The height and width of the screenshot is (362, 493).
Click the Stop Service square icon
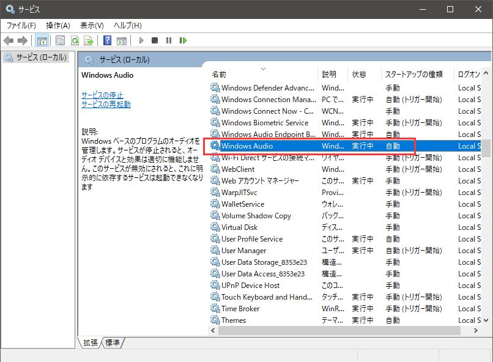pos(155,40)
